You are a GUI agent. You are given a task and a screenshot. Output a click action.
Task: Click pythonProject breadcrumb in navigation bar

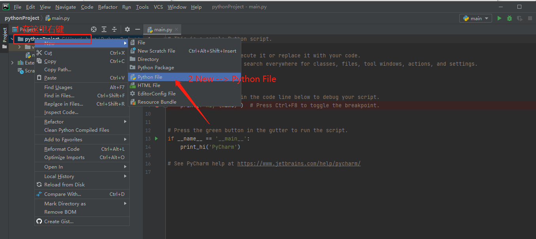click(22, 18)
